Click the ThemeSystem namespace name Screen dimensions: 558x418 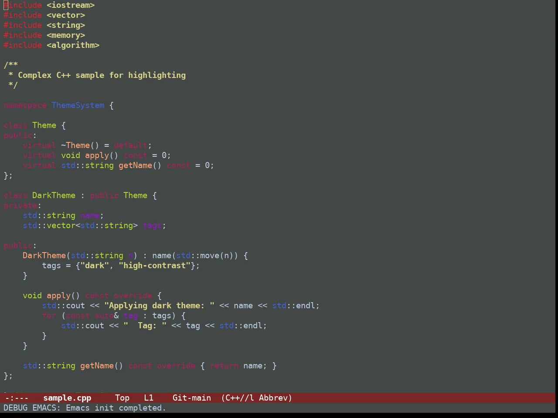point(78,105)
